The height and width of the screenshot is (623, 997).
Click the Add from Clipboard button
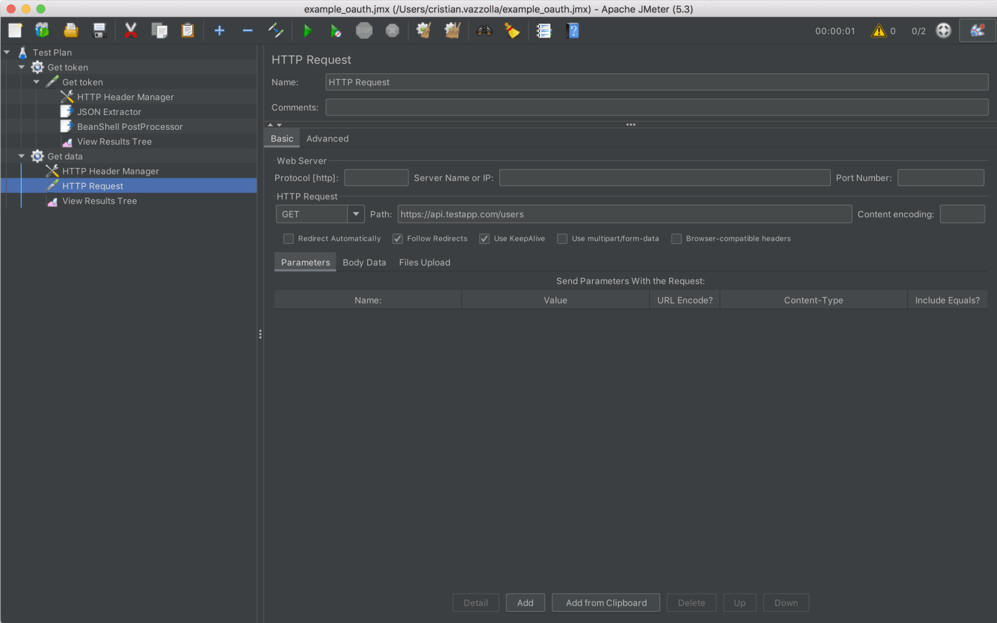point(606,602)
